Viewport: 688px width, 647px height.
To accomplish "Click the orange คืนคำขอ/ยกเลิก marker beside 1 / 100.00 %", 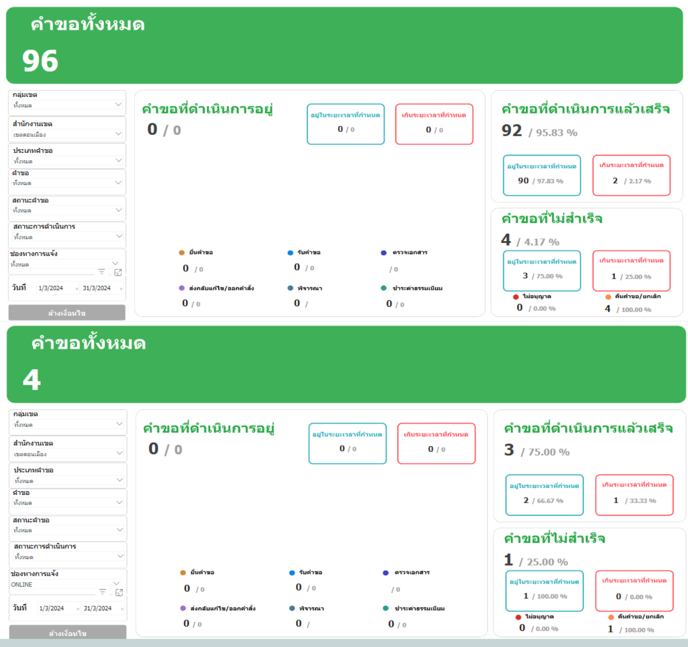I will point(611,617).
